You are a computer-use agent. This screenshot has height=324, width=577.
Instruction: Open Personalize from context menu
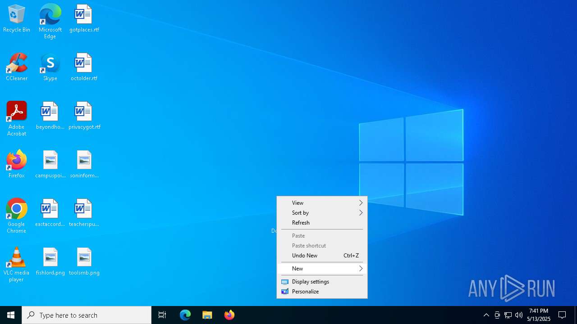[x=322, y=292]
